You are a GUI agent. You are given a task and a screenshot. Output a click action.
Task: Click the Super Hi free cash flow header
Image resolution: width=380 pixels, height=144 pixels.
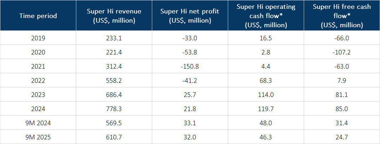pyautogui.click(x=342, y=16)
